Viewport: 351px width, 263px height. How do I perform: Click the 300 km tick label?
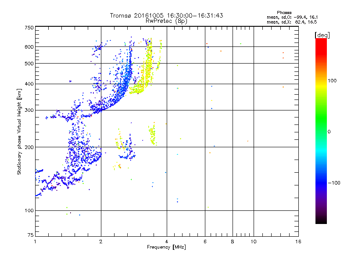pos(29,110)
